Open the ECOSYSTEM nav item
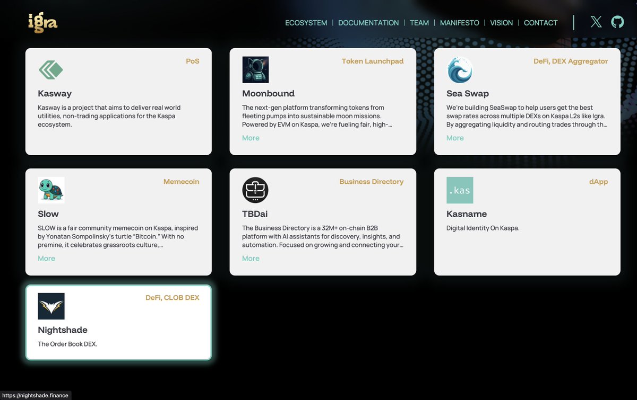637x400 pixels. tap(306, 23)
